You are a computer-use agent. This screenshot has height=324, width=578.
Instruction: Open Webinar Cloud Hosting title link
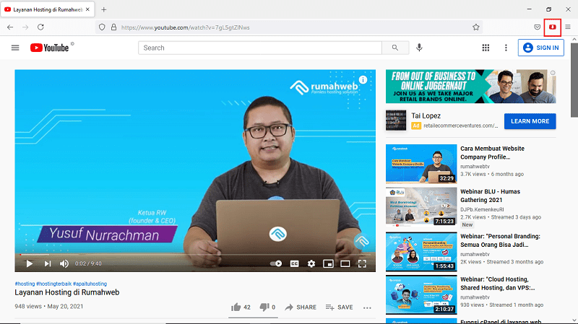(x=498, y=284)
